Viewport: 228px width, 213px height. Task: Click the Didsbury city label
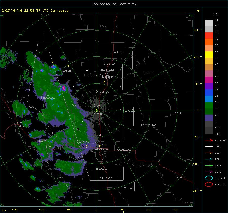click(x=96, y=113)
